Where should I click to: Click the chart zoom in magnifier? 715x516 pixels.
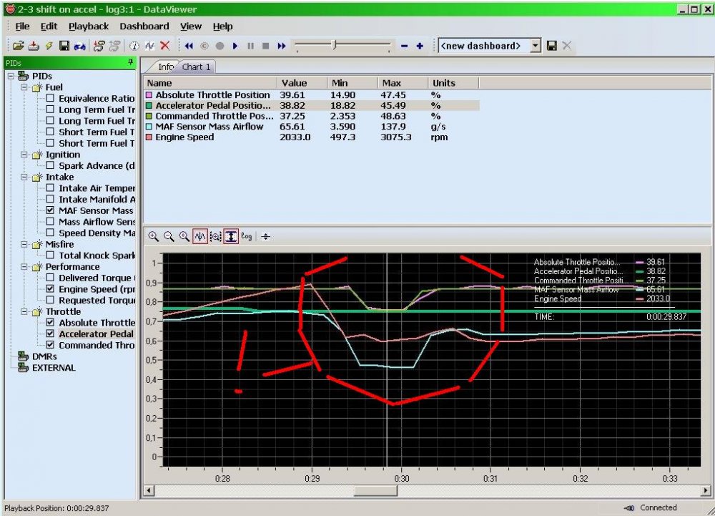click(x=154, y=236)
